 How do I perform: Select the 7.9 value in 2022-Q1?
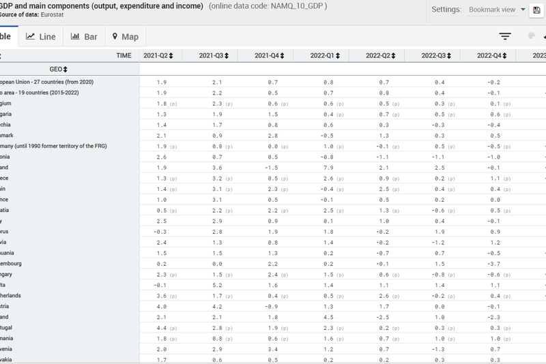pyautogui.click(x=328, y=168)
